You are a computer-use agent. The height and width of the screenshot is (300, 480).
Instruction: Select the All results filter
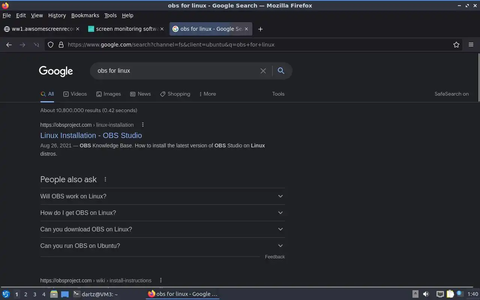click(47, 94)
